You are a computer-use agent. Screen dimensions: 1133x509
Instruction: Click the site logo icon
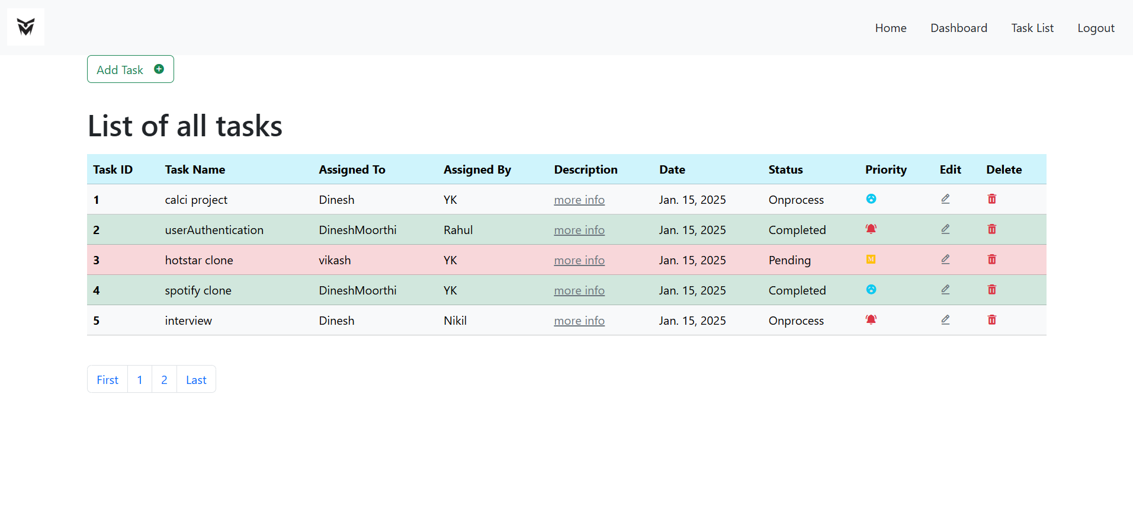coord(25,27)
